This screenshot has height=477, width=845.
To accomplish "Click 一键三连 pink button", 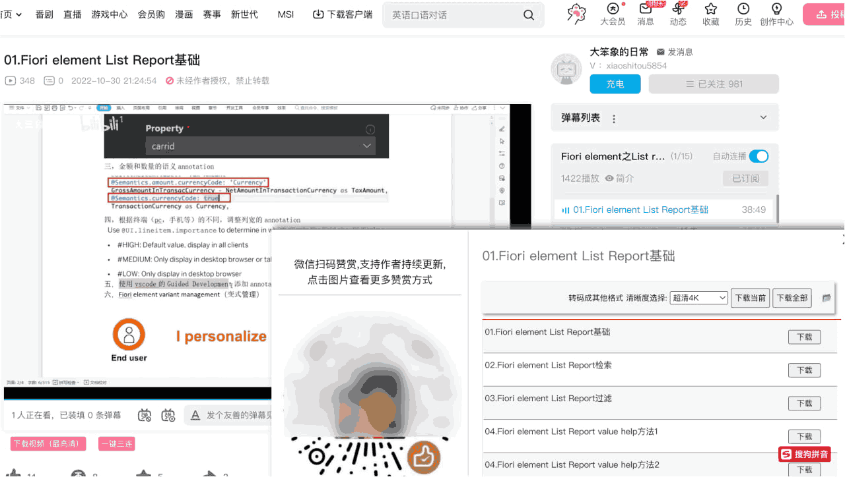I will click(117, 444).
